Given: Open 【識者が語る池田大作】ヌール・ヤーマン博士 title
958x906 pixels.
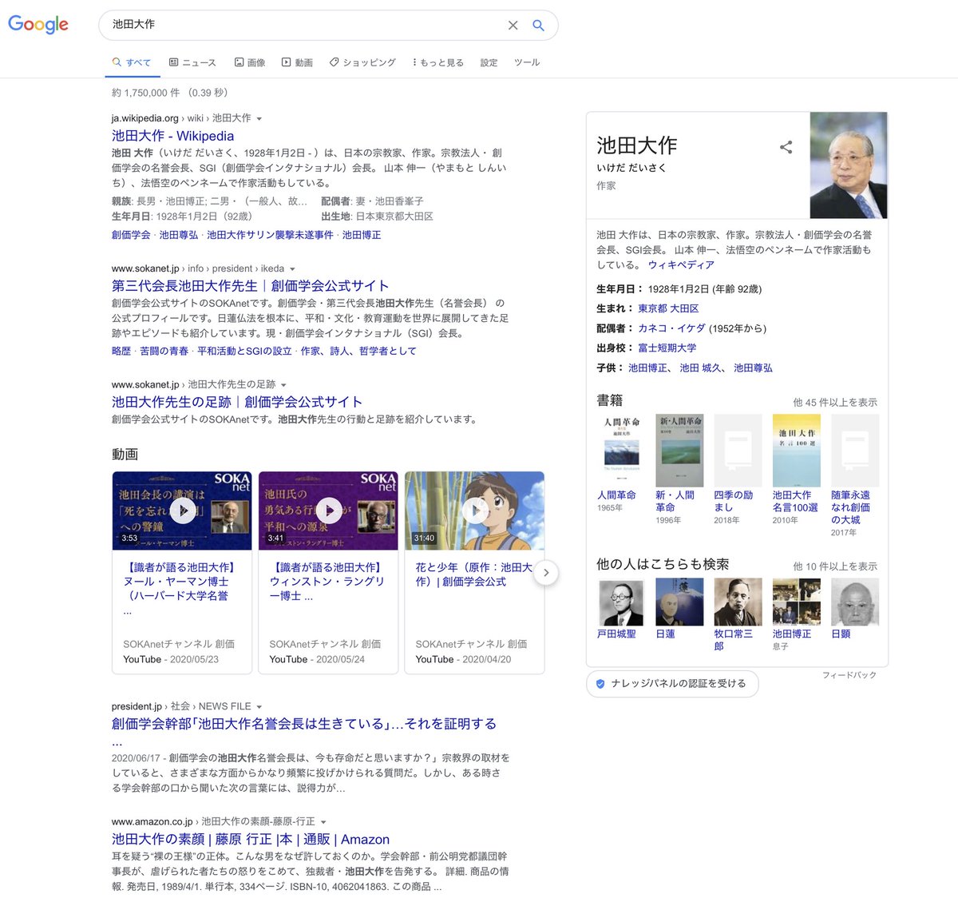Looking at the screenshot, I should (179, 582).
